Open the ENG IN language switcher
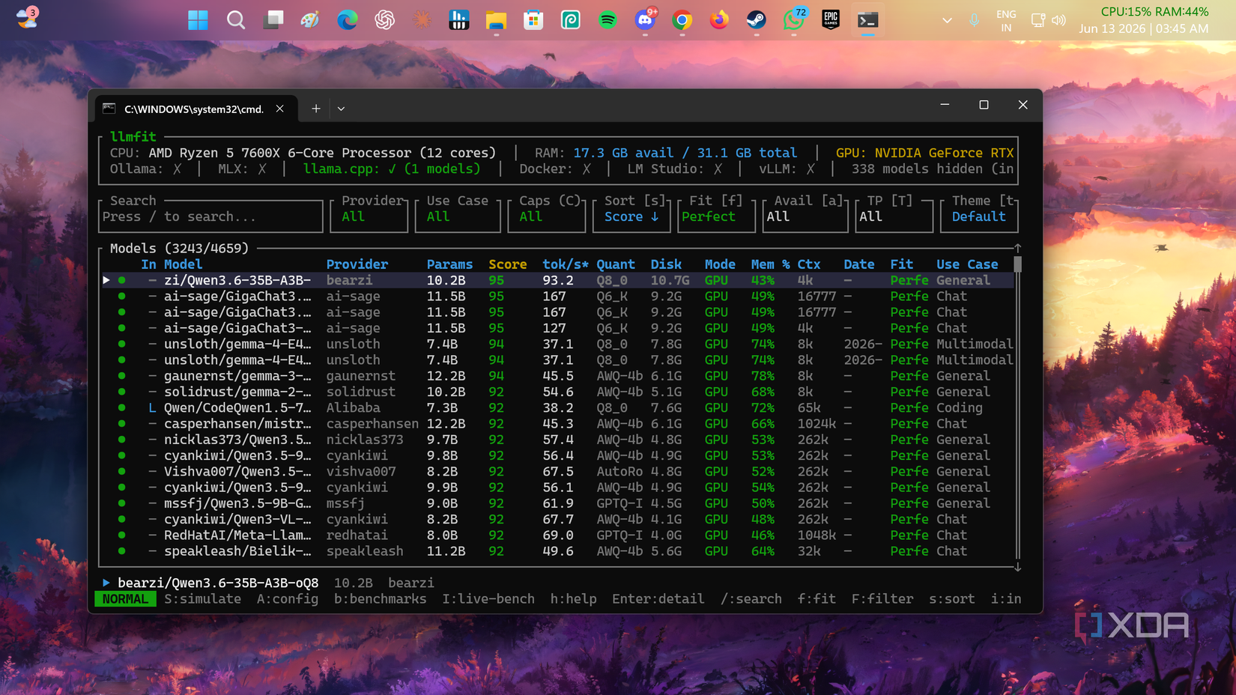Image resolution: width=1236 pixels, height=695 pixels. click(1006, 20)
